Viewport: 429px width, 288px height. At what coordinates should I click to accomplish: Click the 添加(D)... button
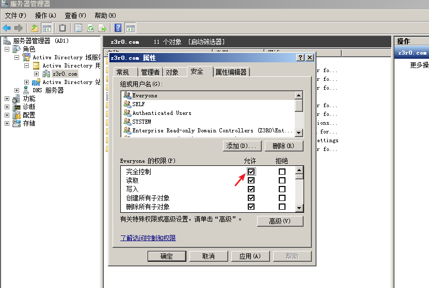(242, 146)
